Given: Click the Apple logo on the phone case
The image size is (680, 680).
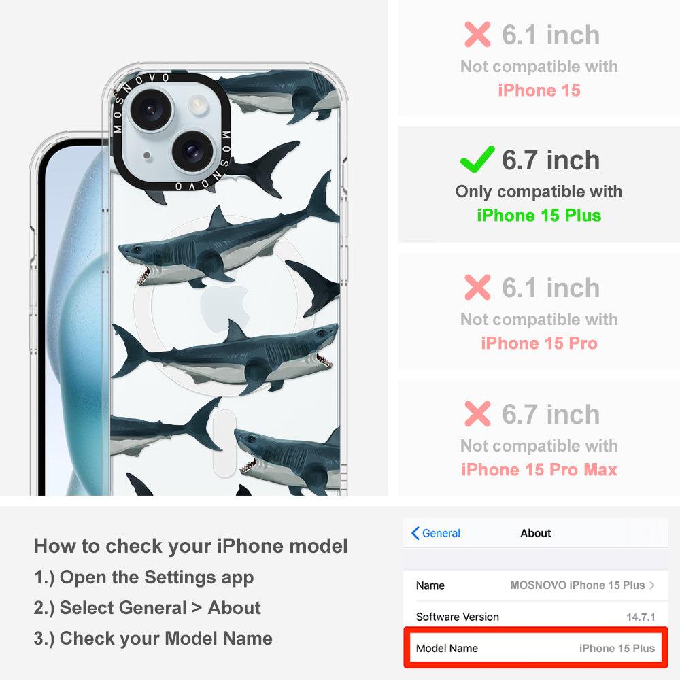Looking at the screenshot, I should pos(226,309).
